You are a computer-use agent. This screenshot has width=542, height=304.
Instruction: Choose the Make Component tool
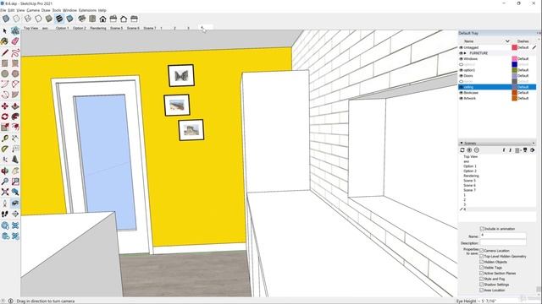click(15, 31)
